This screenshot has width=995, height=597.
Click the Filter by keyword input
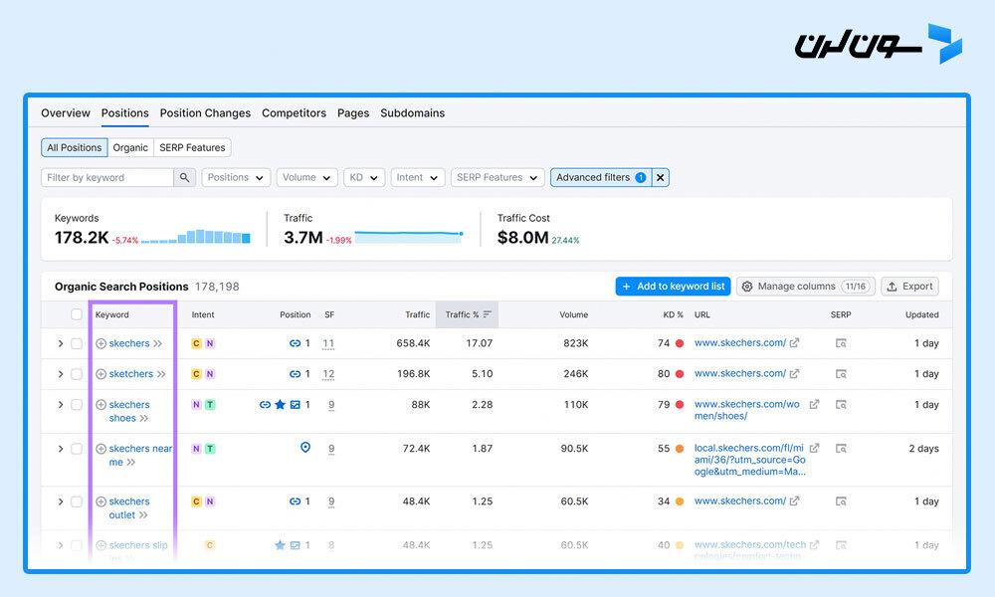[107, 178]
